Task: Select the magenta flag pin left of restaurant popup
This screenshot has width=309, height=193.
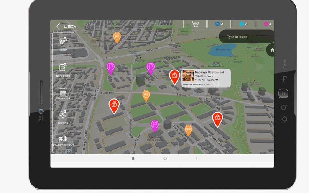Action: tap(151, 68)
